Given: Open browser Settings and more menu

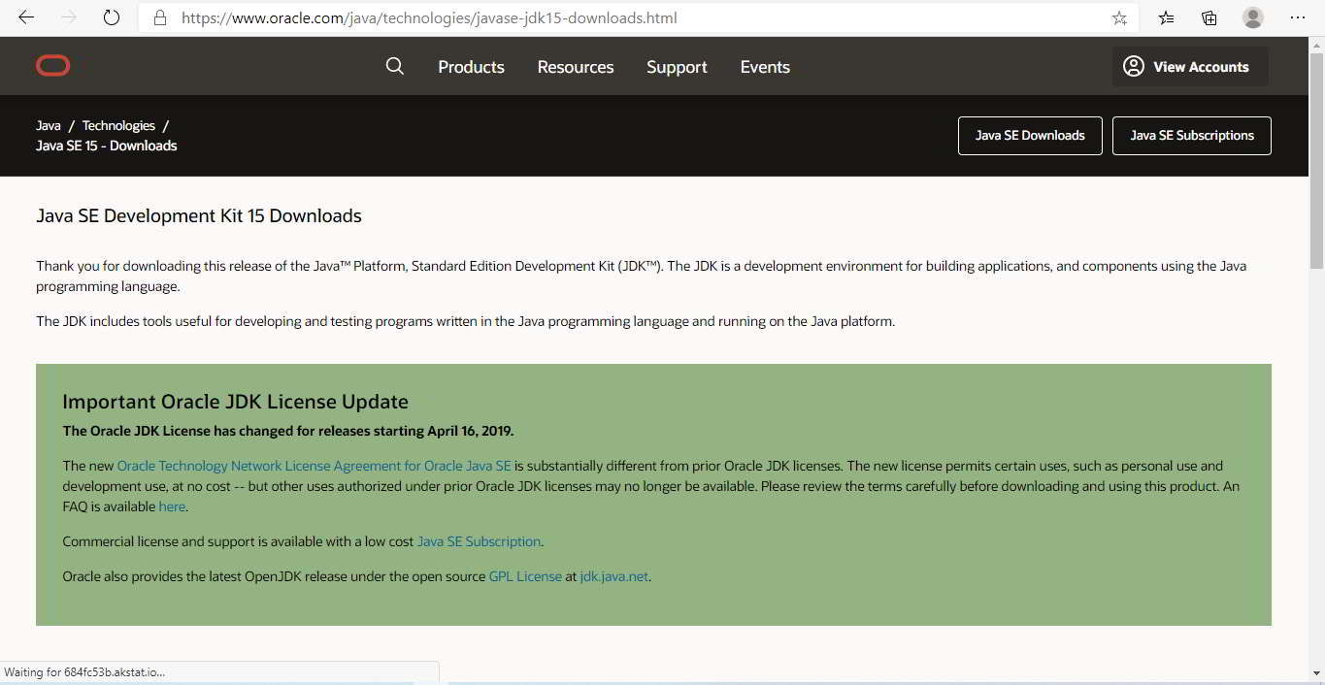Looking at the screenshot, I should click(1298, 17).
